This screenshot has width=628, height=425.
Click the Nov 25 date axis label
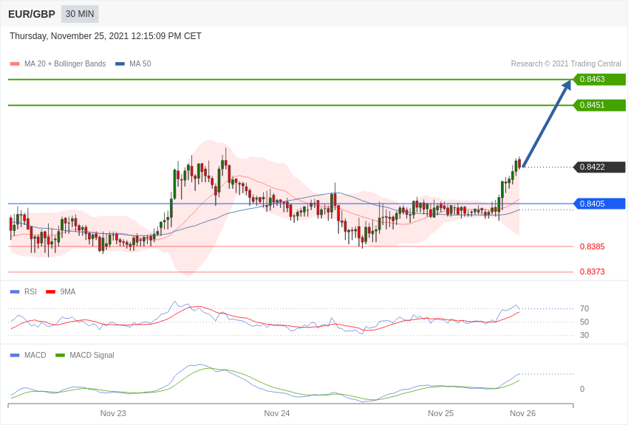tap(440, 413)
